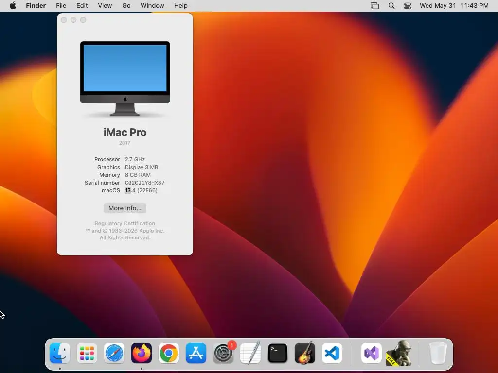Viewport: 498px width, 373px height.
Task: Open the Apple menu
Action: click(13, 6)
